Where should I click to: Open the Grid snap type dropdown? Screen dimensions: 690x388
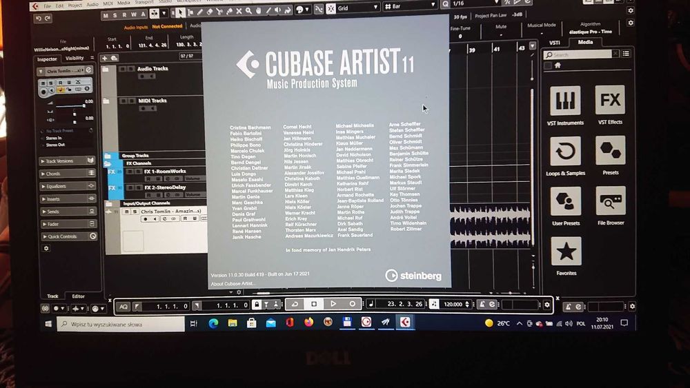(x=357, y=8)
